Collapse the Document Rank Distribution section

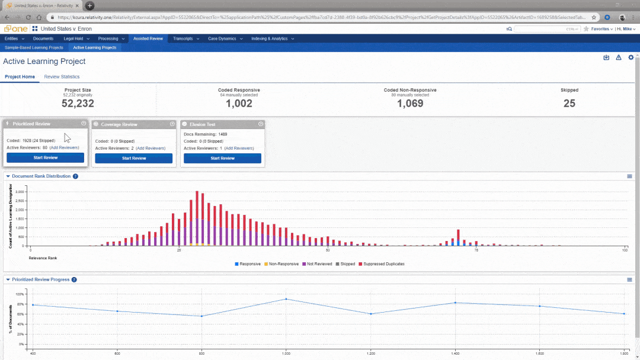7,176
